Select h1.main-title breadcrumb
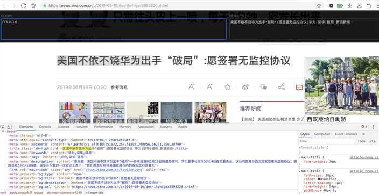Image resolution: width=379 pixels, height=195 pixels. (x=94, y=193)
